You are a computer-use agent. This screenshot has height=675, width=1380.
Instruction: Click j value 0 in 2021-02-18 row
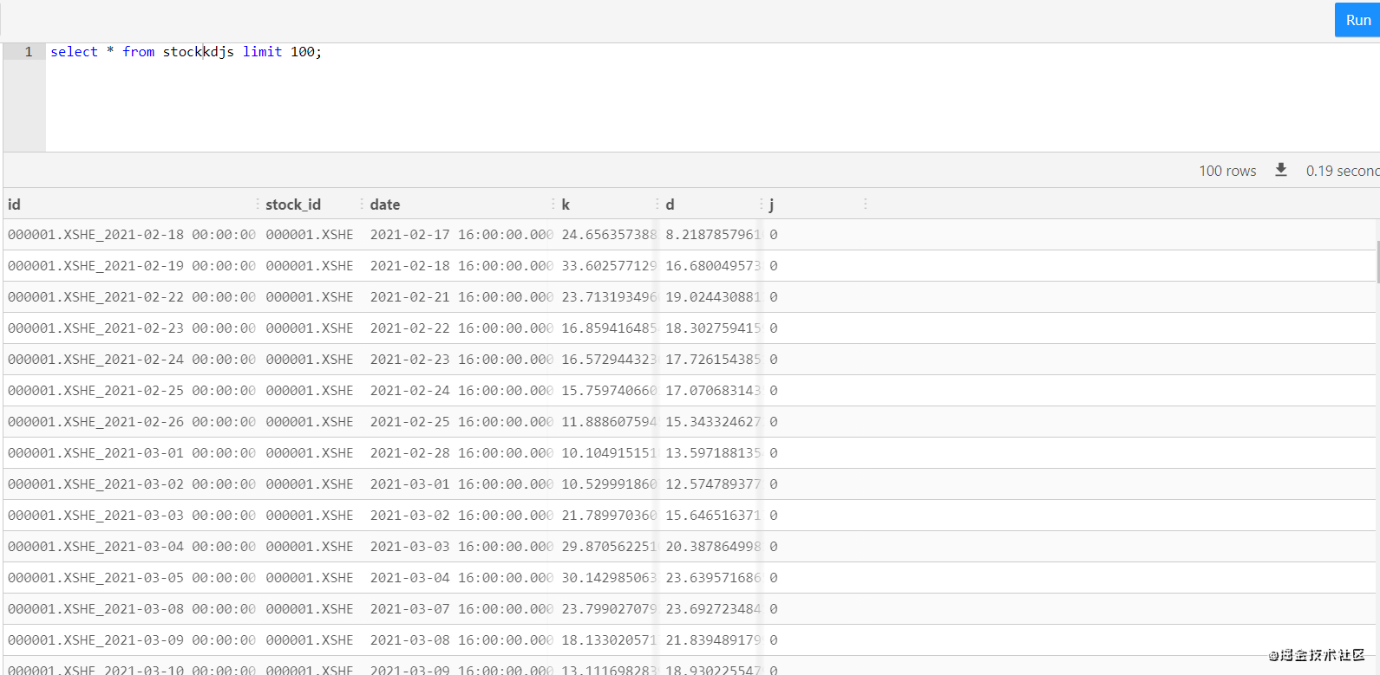coord(774,235)
